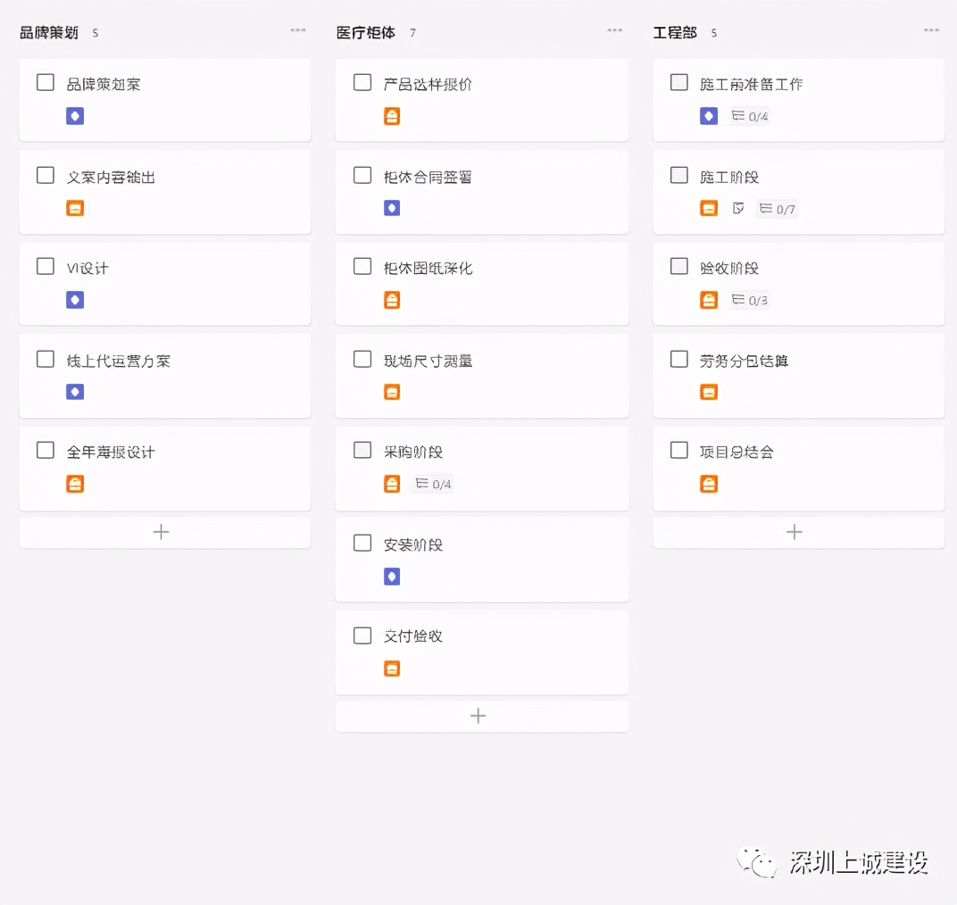Click subtask 0/4 icon on 采购阶段 card

433,484
